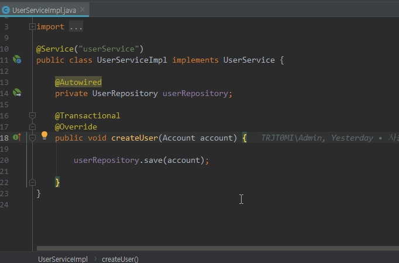Click the class file icon on the tab
The height and width of the screenshot is (263, 399).
6,10
